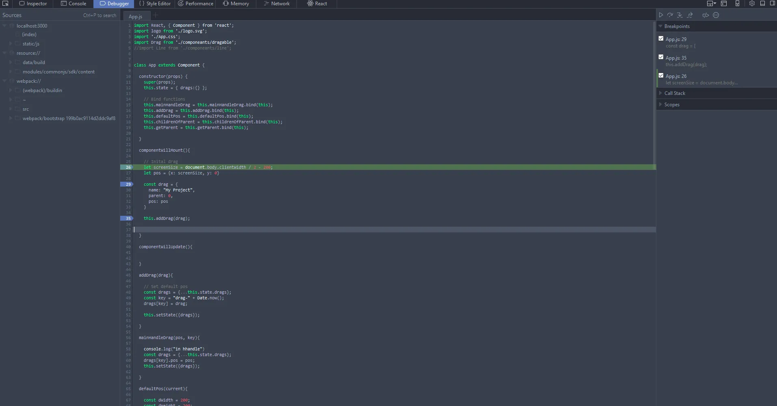Click the globe icon next to webpack://
The width and height of the screenshot is (777, 406).
(12, 81)
